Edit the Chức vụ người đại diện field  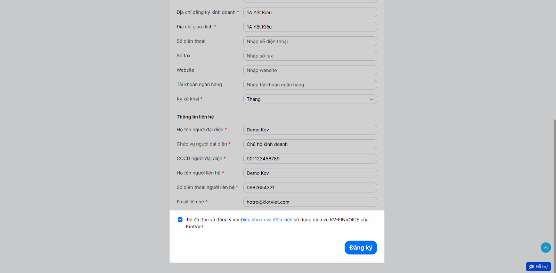[x=310, y=144]
